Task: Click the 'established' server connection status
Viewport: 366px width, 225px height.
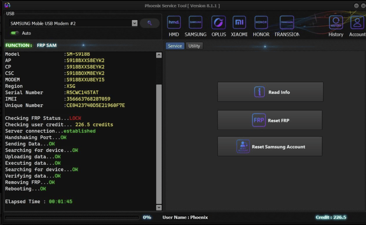Action: (x=80, y=131)
